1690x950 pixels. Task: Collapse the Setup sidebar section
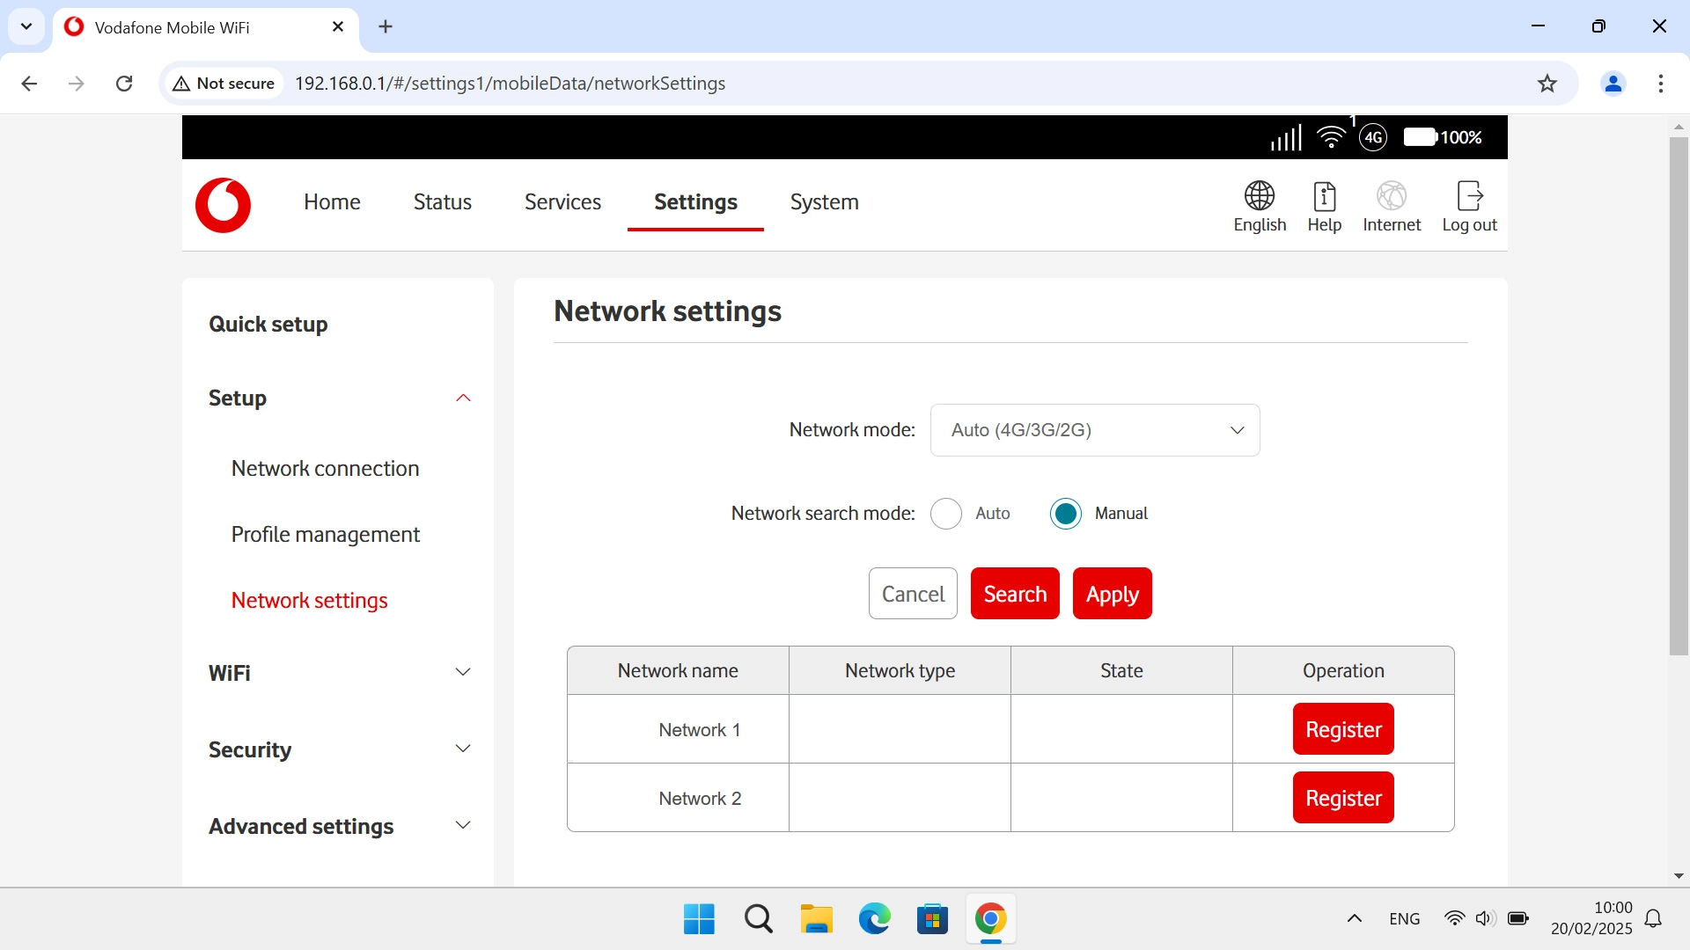click(463, 398)
